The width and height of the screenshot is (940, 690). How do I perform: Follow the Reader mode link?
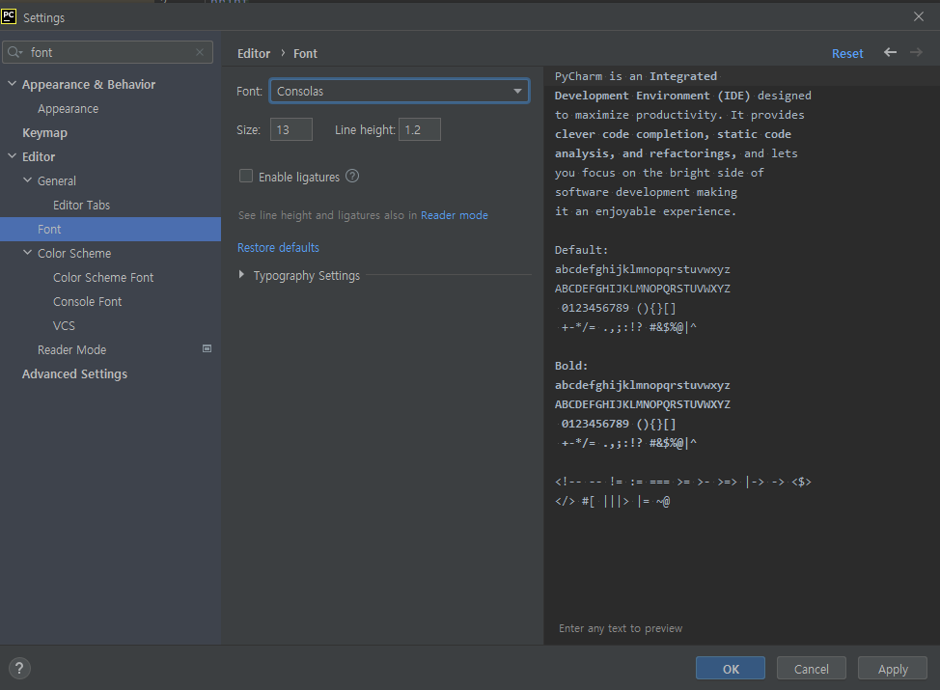click(455, 215)
